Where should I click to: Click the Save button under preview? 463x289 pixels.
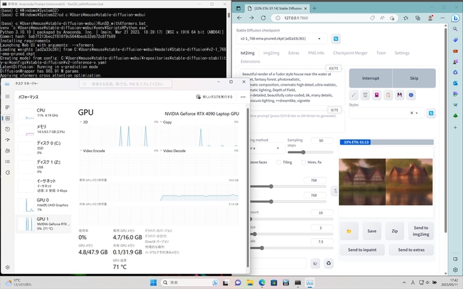pos(372,231)
